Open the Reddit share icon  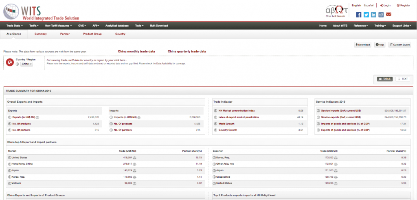(x=381, y=15)
